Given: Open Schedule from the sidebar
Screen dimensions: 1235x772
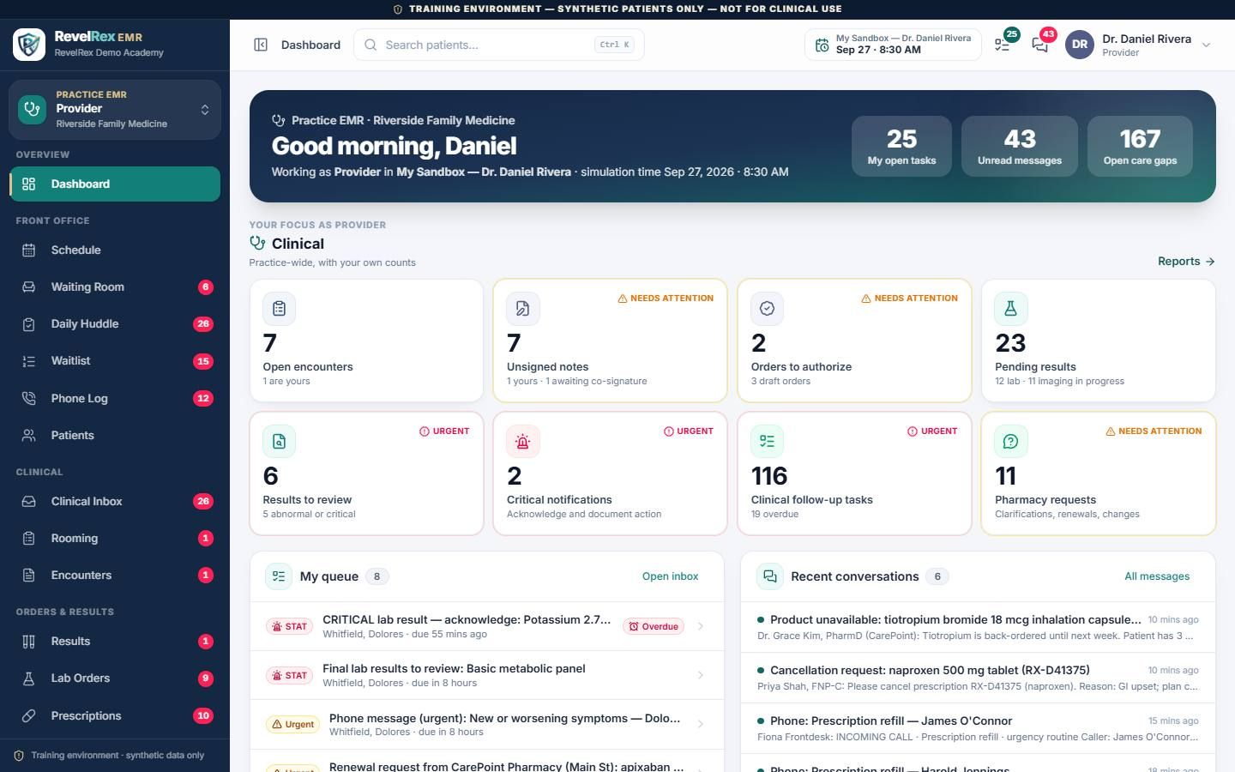Looking at the screenshot, I should click(x=115, y=250).
